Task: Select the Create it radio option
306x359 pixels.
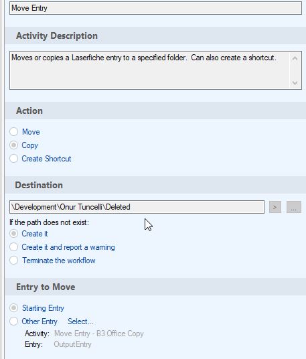Action: 14,234
